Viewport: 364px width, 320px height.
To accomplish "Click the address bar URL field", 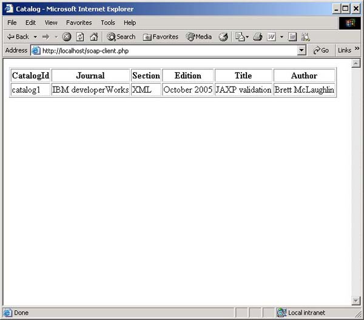I will (169, 50).
